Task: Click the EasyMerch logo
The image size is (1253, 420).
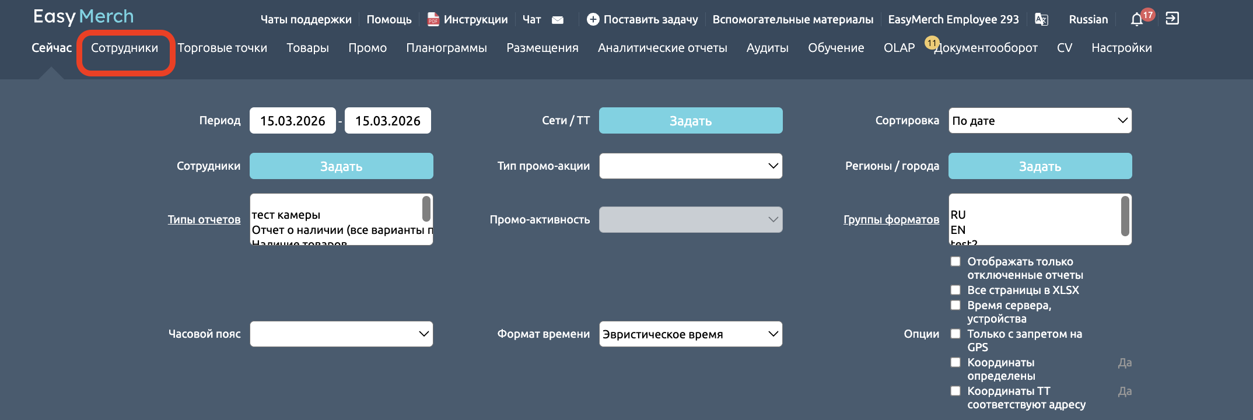Action: click(x=83, y=17)
